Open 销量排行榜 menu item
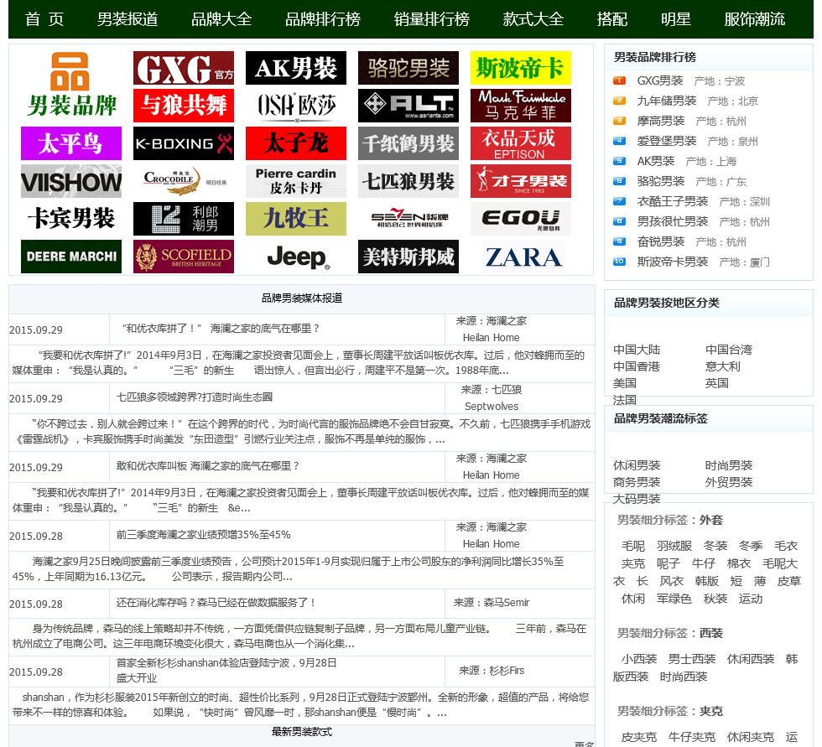This screenshot has width=822, height=747. pyautogui.click(x=431, y=19)
